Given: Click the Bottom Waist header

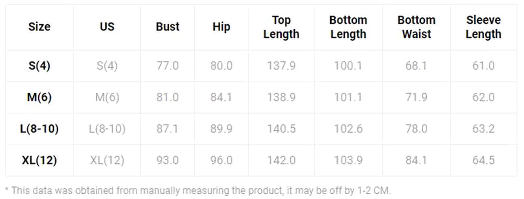Looking at the screenshot, I should coord(417,27).
